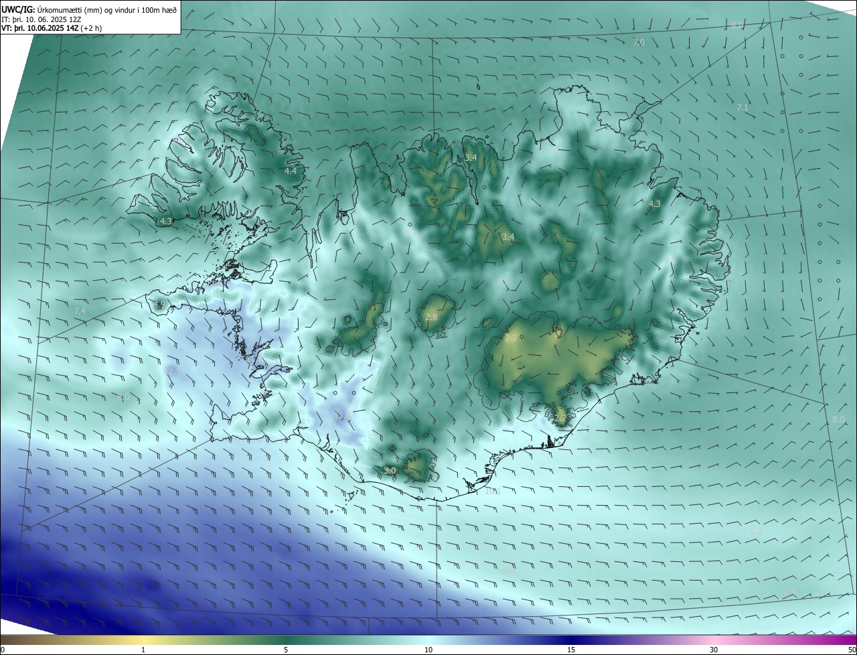Viewport: 857px width, 655px height.
Task: Click the valid time line 'VT: þri. 10.06.2025 14Z (+2 h)'
Action: point(51,29)
